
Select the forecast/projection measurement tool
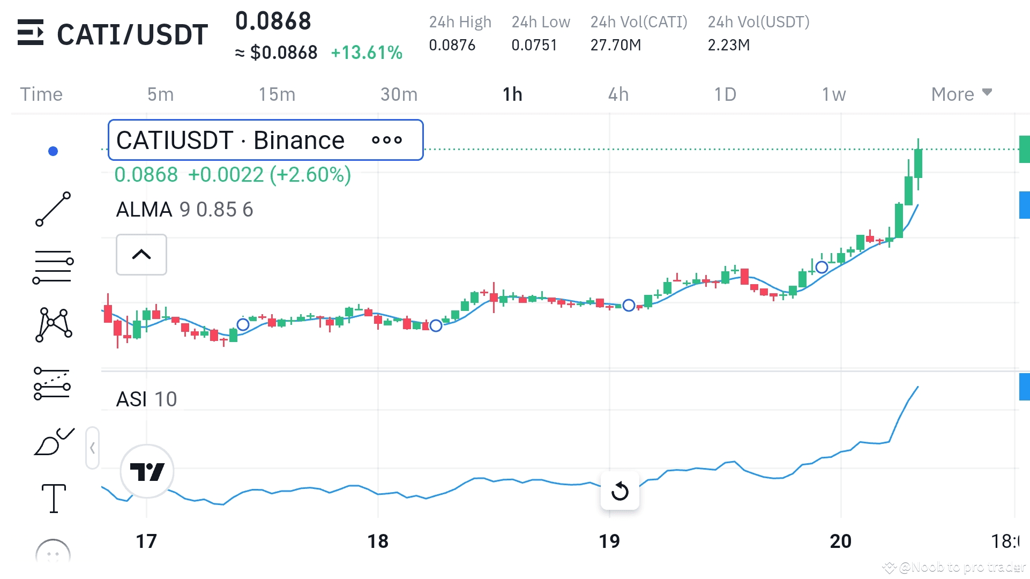click(x=52, y=384)
